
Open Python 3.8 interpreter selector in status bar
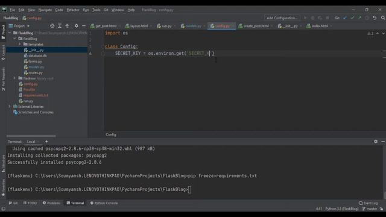pyautogui.click(x=342, y=209)
